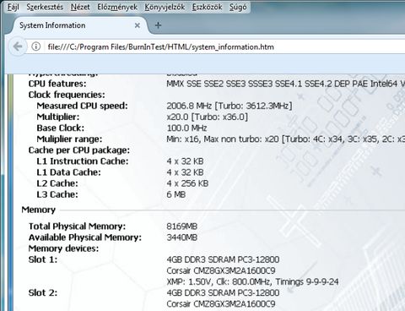Go back using the browser back arrow
The image size is (405, 311).
18,46
